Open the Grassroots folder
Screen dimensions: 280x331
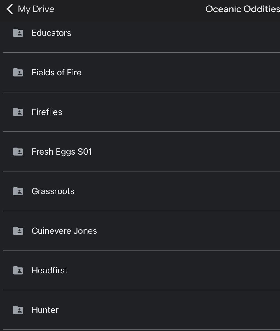141,191
